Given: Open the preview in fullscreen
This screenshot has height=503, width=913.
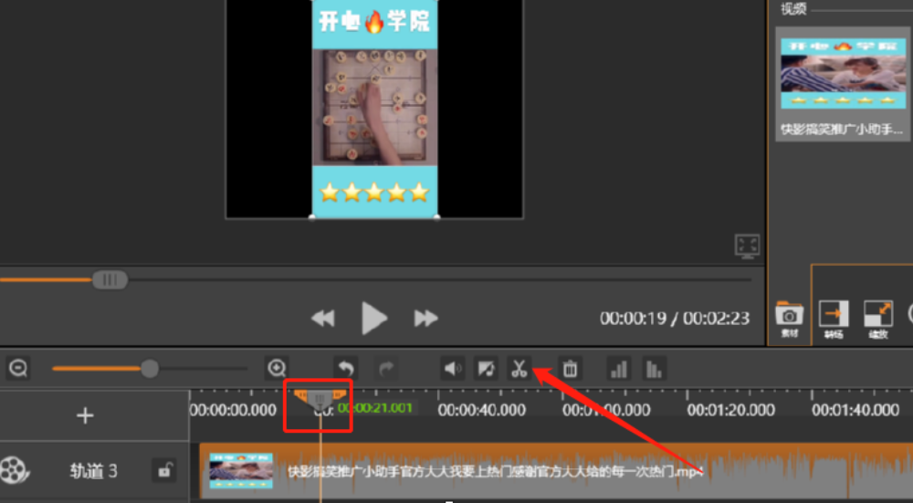Looking at the screenshot, I should click(747, 246).
